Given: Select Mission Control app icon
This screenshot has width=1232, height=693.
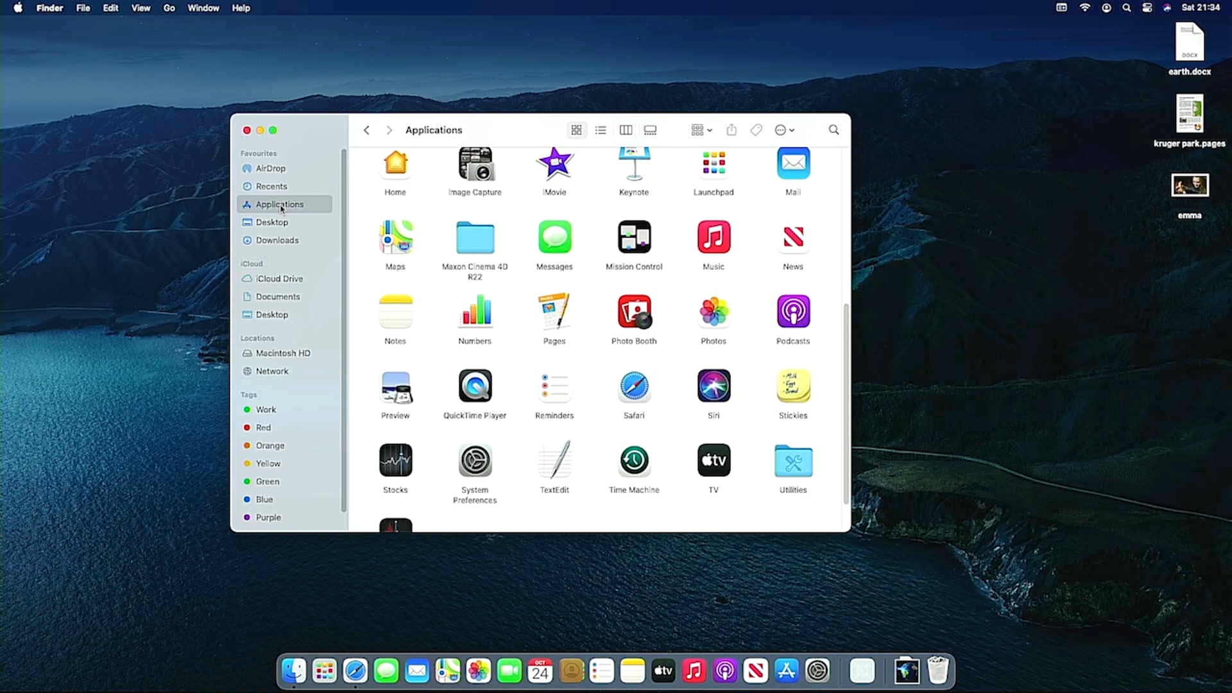Looking at the screenshot, I should 634,237.
